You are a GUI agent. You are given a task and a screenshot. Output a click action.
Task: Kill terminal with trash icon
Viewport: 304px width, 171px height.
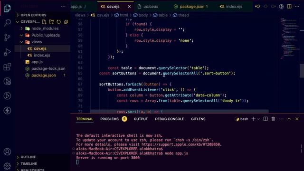pyautogui.click(x=273, y=119)
